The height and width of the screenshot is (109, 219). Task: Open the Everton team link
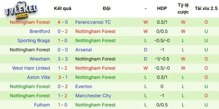point(83,87)
